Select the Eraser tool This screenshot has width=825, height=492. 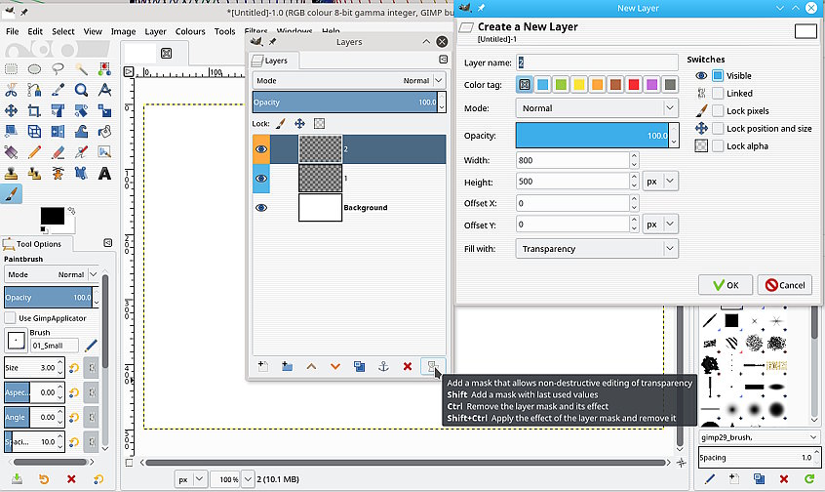pos(58,152)
